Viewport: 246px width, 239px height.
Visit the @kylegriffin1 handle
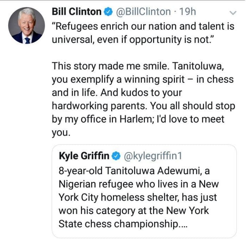[x=153, y=156]
